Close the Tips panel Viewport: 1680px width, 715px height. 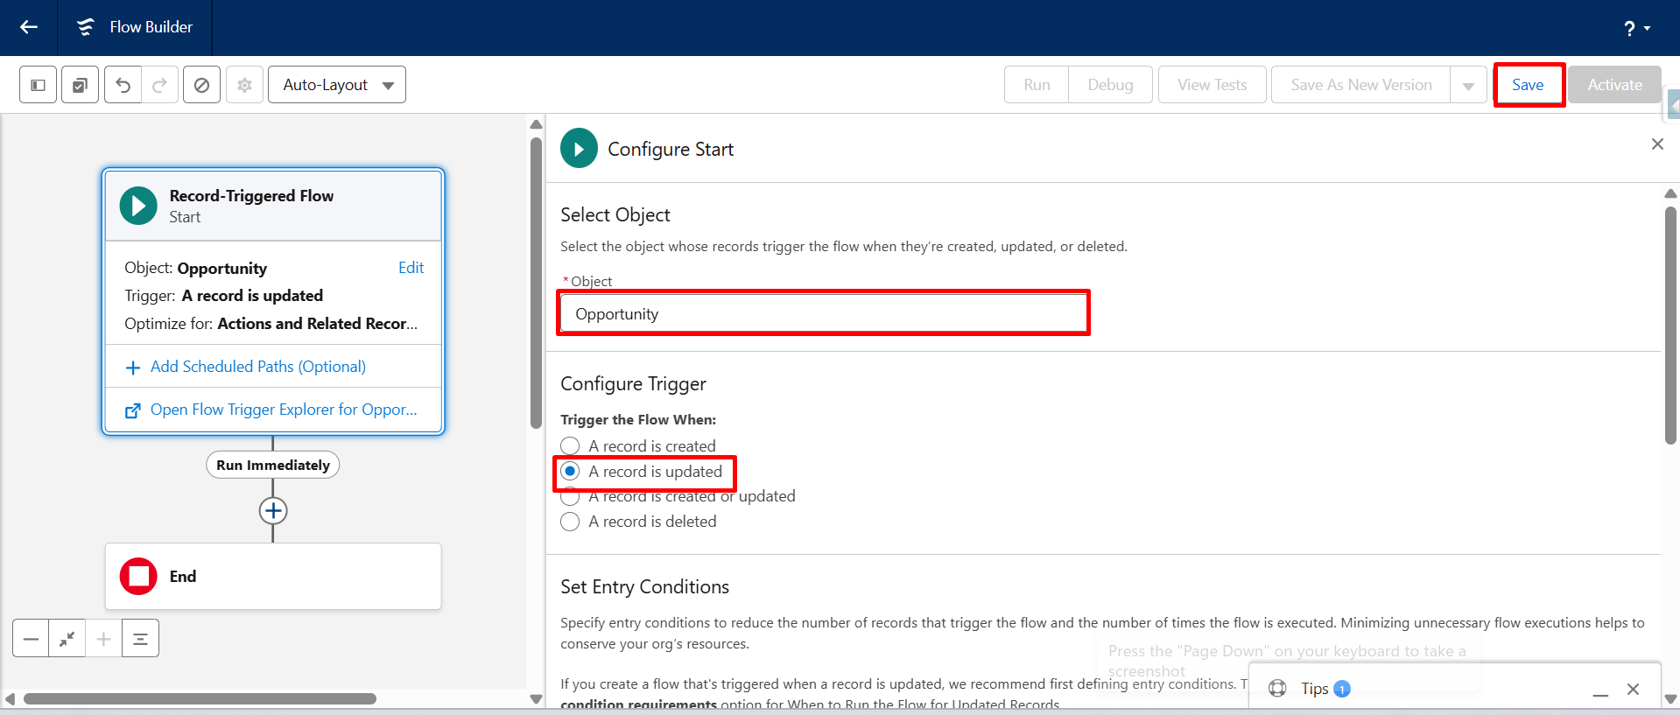tap(1633, 690)
